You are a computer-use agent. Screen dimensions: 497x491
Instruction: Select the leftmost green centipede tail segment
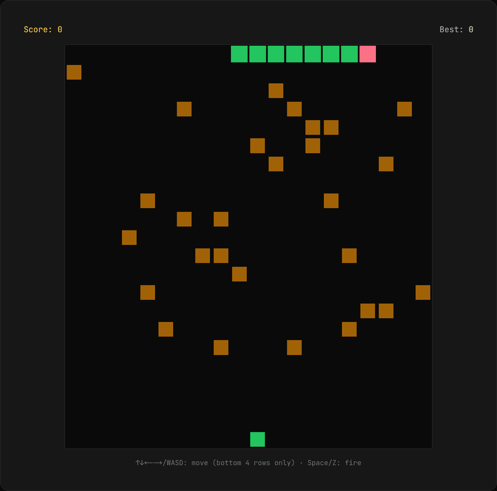coord(239,54)
